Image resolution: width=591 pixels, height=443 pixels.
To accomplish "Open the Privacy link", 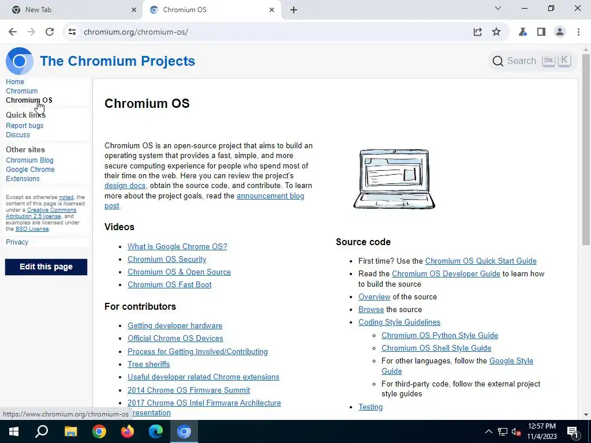I will point(17,242).
